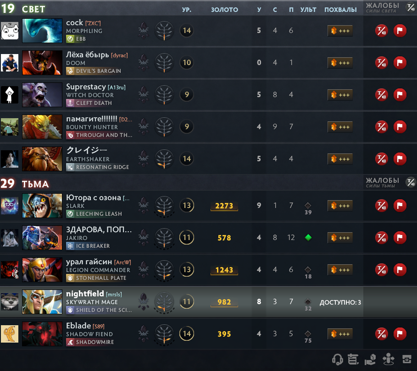Click the Slark player's avatar
Viewport: 417px width, 371px height.
coord(10,206)
